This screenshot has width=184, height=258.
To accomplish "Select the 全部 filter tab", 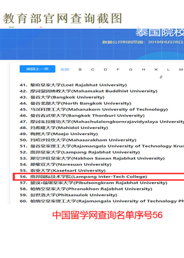I will coord(64,69).
